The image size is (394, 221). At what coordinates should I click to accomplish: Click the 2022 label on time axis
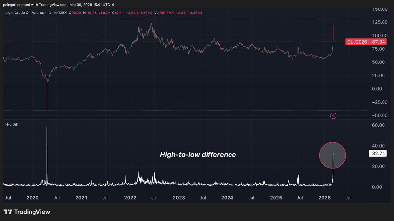click(130, 198)
